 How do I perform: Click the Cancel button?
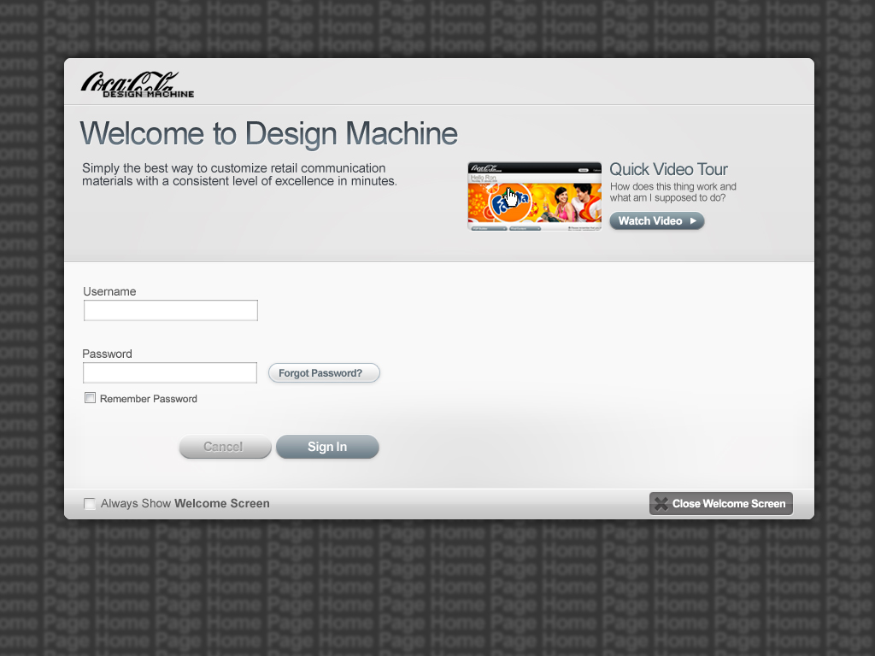(226, 447)
